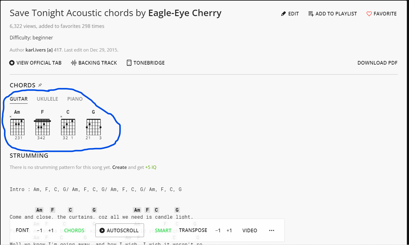
Task: Switch to the UKULELE chords tab
Action: pyautogui.click(x=47, y=99)
